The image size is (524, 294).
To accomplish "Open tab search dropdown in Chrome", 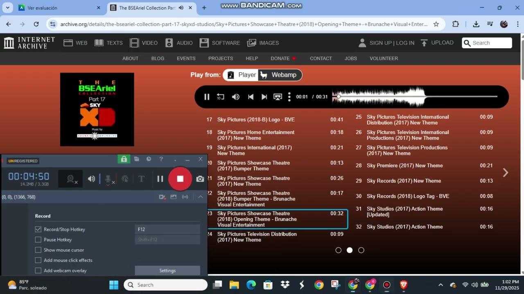I will (x=8, y=8).
